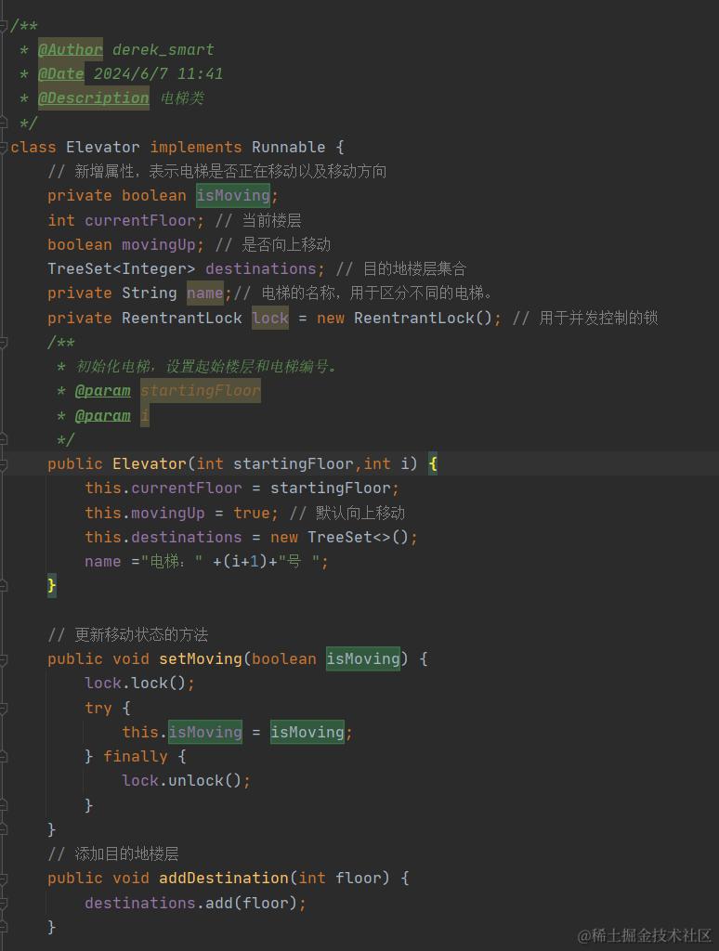This screenshot has width=719, height=951.
Task: Click the highlighted closing brace of constructor
Action: [x=52, y=586]
